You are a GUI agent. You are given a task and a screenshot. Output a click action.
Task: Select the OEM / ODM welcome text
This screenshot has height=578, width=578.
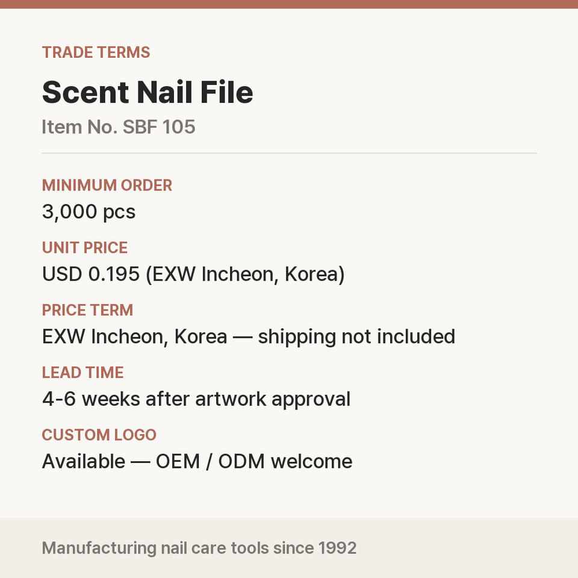click(254, 462)
